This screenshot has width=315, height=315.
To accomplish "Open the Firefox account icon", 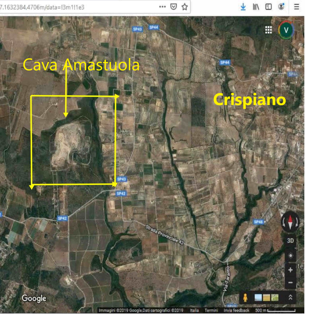I will coord(281,7).
